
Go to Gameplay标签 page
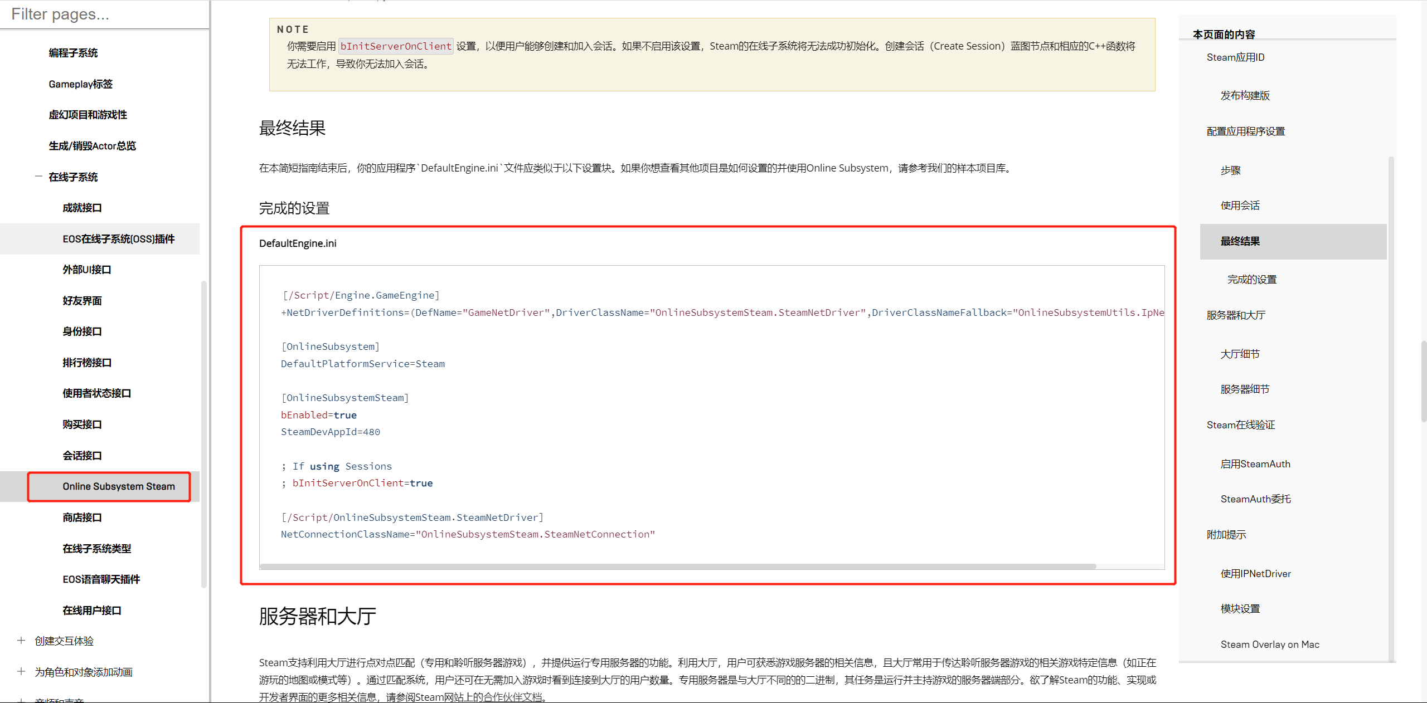(x=80, y=84)
